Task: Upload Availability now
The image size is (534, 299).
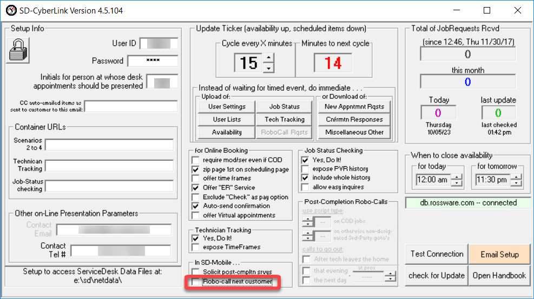Action: click(227, 132)
